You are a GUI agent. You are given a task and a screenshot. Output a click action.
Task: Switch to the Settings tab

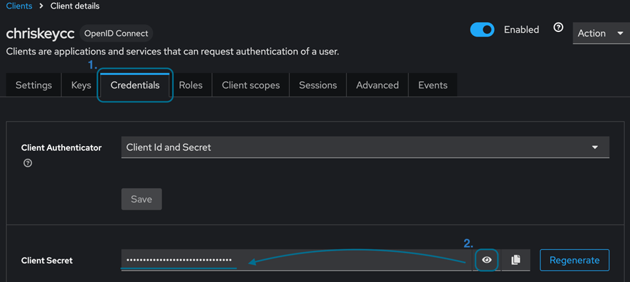click(x=33, y=85)
